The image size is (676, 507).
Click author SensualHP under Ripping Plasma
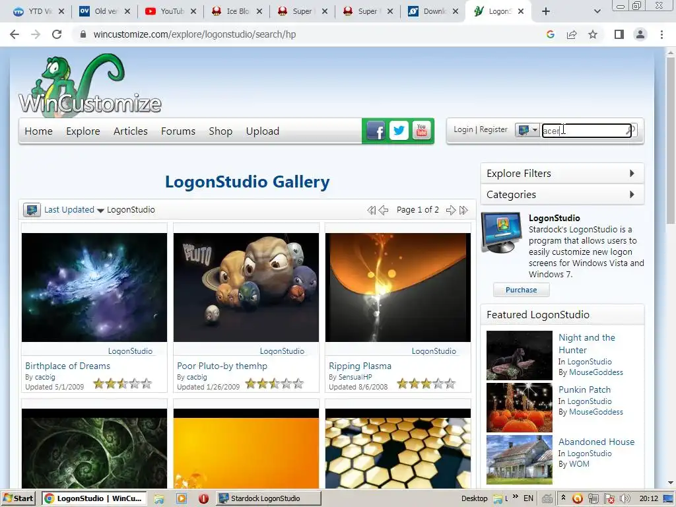[355, 377]
